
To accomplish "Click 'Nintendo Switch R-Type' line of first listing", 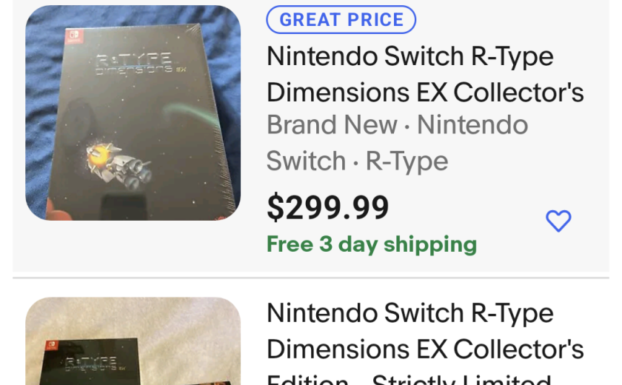I will click(x=409, y=56).
